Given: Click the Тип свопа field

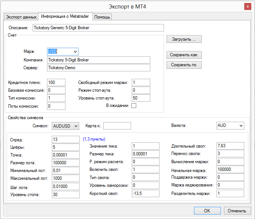Looking at the screenshot, I should click(145, 177).
